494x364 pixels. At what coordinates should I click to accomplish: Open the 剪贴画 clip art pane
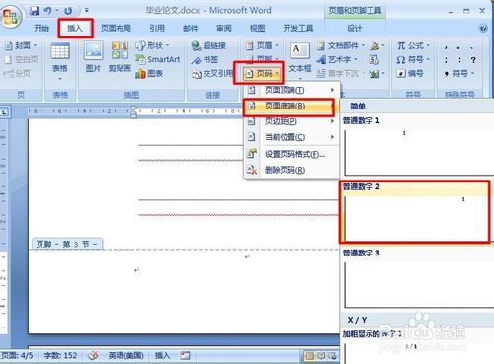tap(120, 56)
